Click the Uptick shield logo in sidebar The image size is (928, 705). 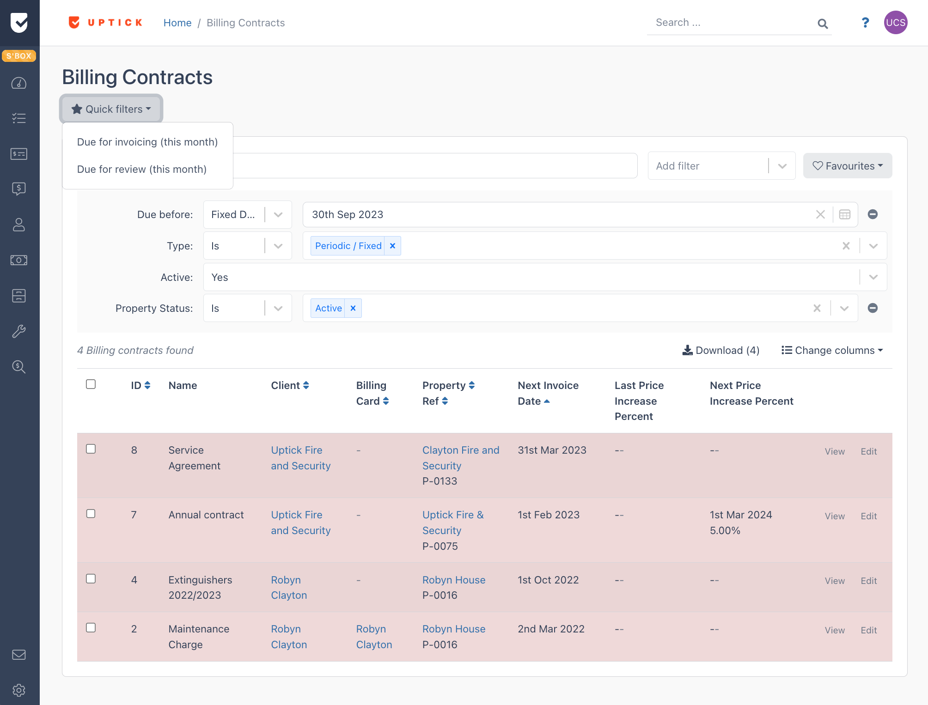click(19, 23)
